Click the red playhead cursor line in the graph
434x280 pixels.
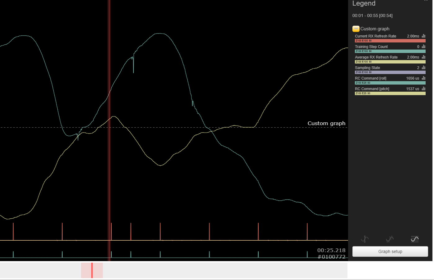point(109,130)
